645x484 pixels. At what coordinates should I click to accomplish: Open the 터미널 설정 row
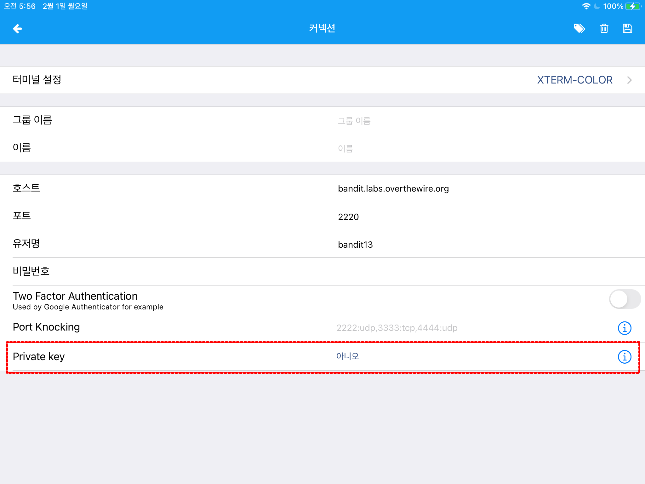tap(37, 80)
